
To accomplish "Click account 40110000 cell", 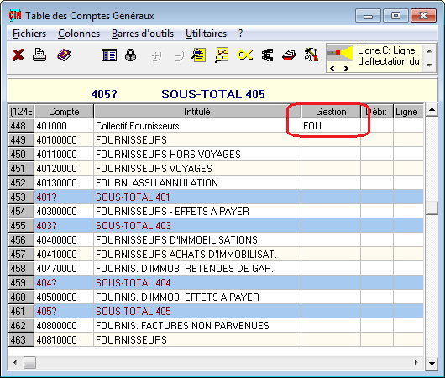I will click(64, 155).
